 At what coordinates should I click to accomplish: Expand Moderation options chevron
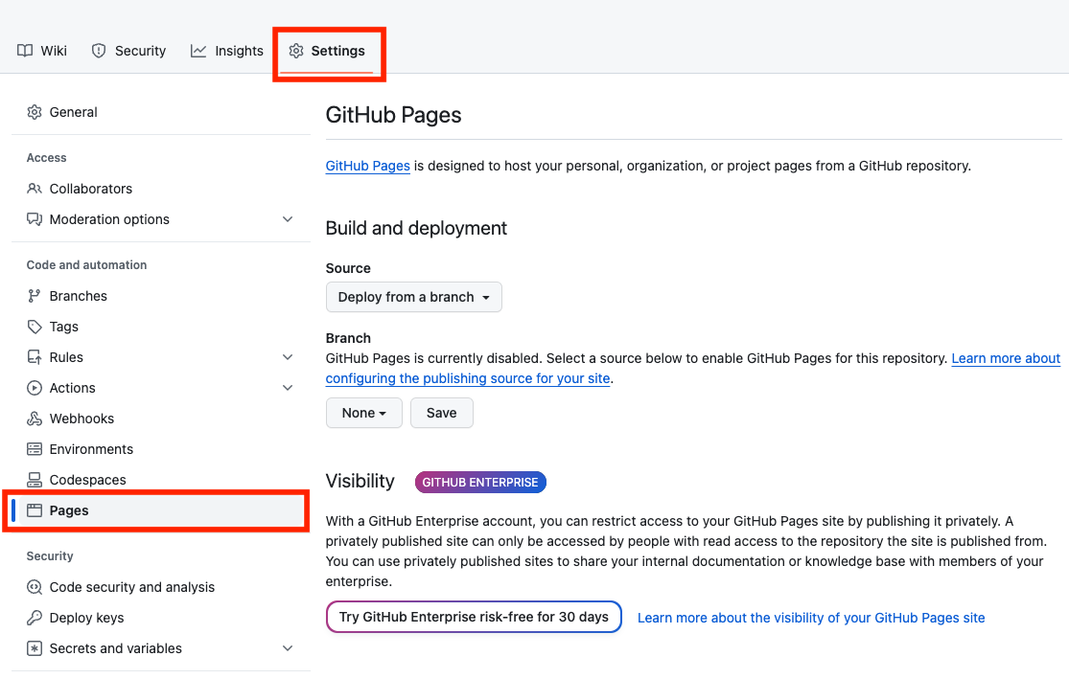pyautogui.click(x=288, y=219)
